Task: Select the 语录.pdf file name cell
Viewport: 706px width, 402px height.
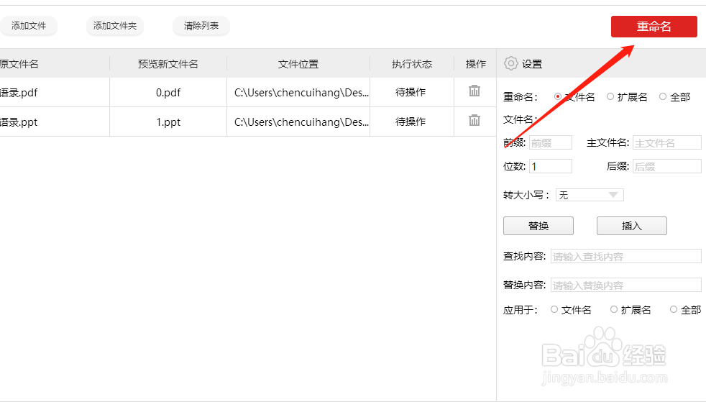Action: (55, 92)
